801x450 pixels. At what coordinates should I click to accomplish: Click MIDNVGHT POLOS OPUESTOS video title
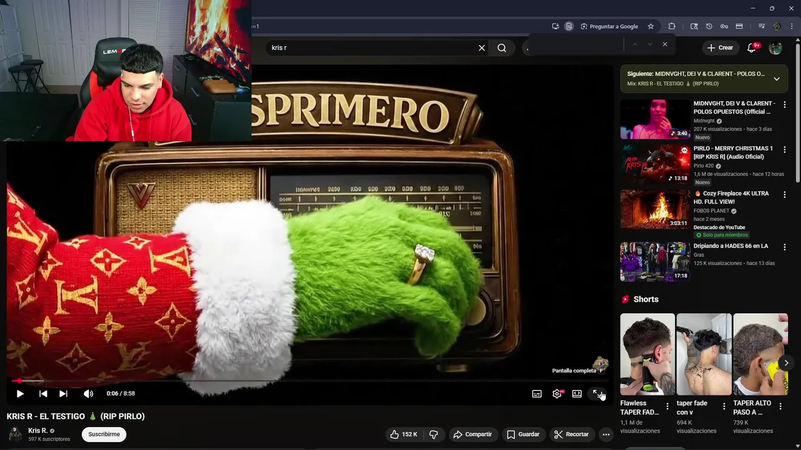click(734, 107)
